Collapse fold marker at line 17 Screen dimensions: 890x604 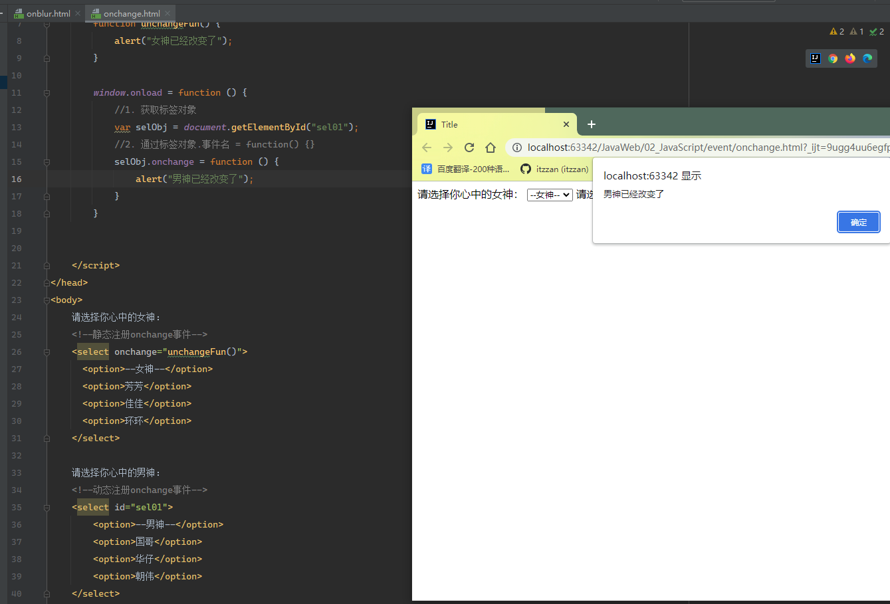click(x=47, y=197)
